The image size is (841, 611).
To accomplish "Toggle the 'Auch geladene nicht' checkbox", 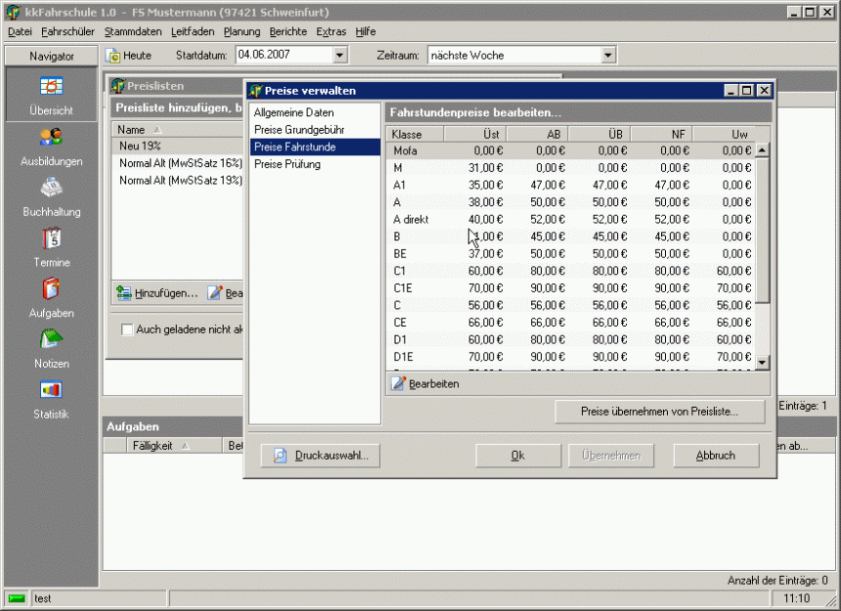I will 127,329.
